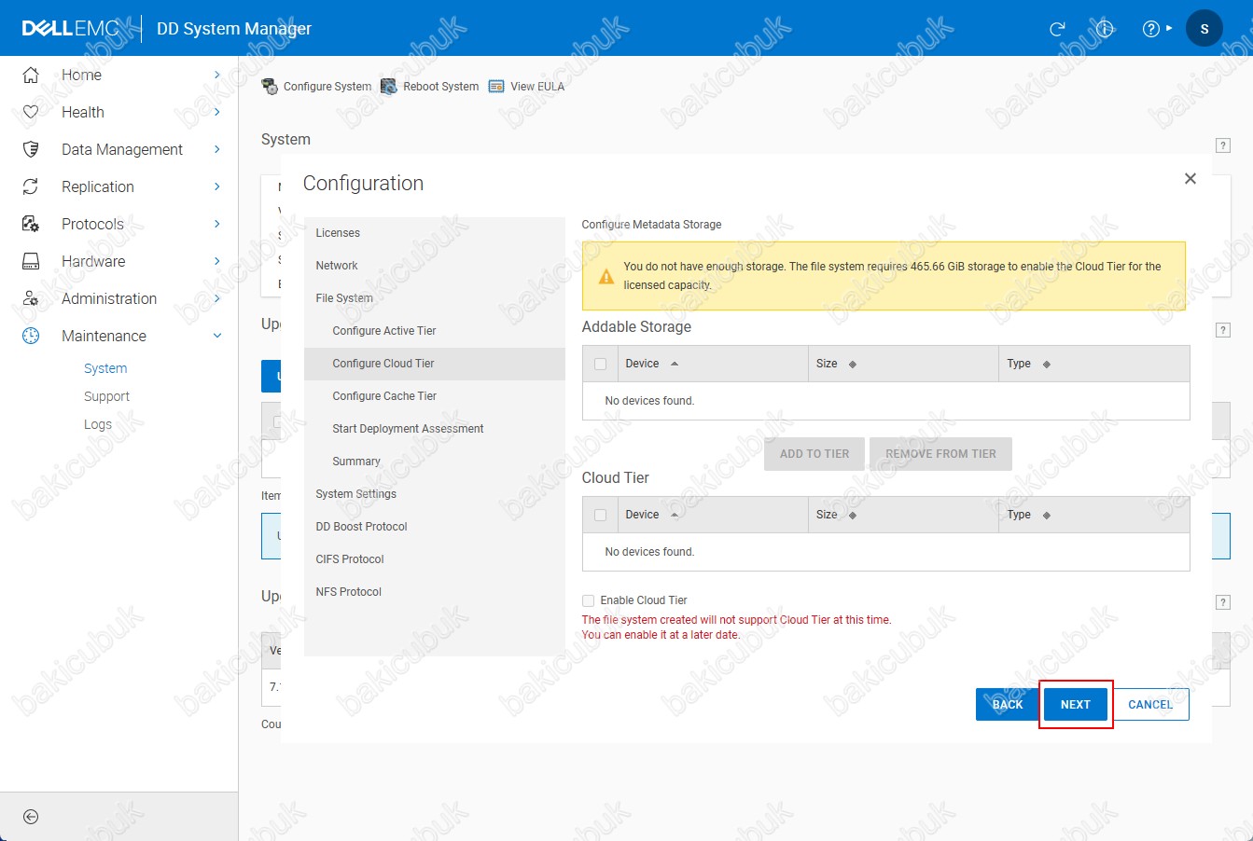Expand the Replication chevron
The height and width of the screenshot is (841, 1253).
click(216, 186)
